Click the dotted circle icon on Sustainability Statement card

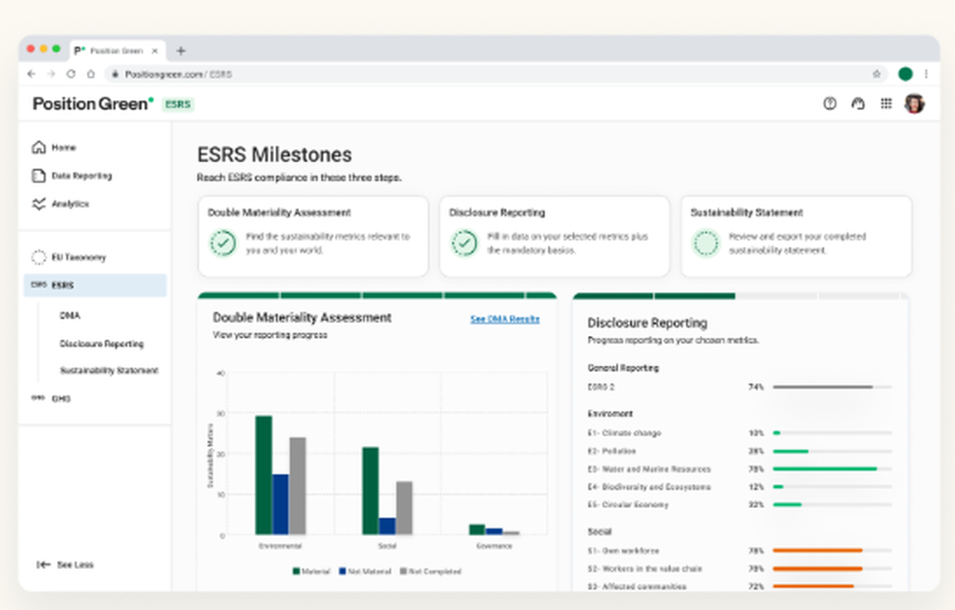707,242
